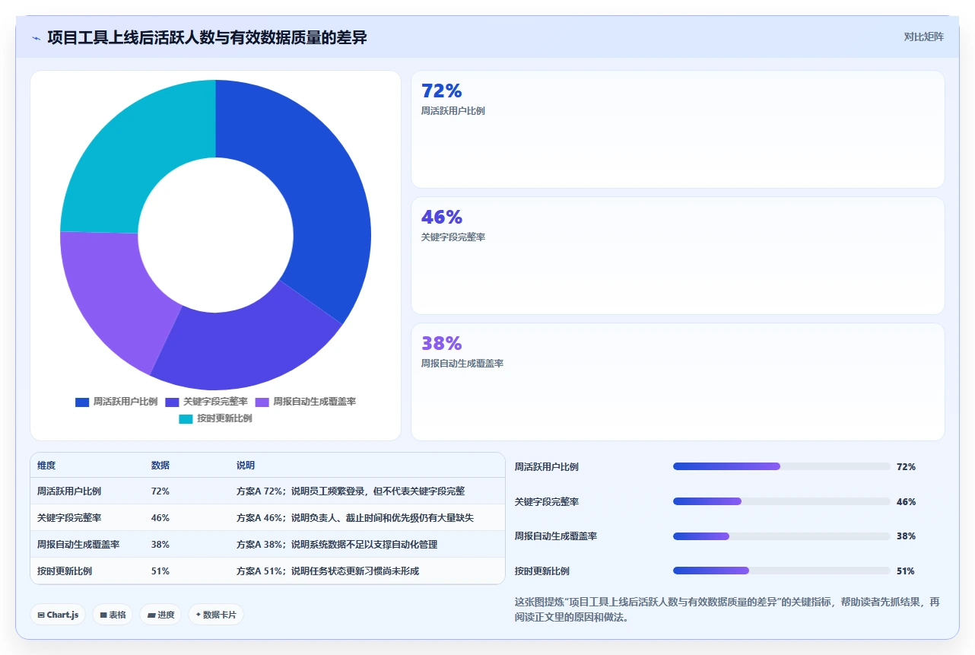Click the 周活跃用户比例 progress bar
The height and width of the screenshot is (655, 975).
point(782,466)
